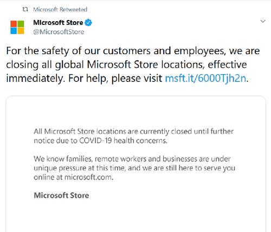
Task: Open the Microsoft Store profile avatar logo
Action: [x=17, y=27]
